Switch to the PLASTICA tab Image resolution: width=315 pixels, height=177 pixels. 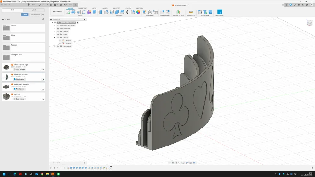point(117,8)
